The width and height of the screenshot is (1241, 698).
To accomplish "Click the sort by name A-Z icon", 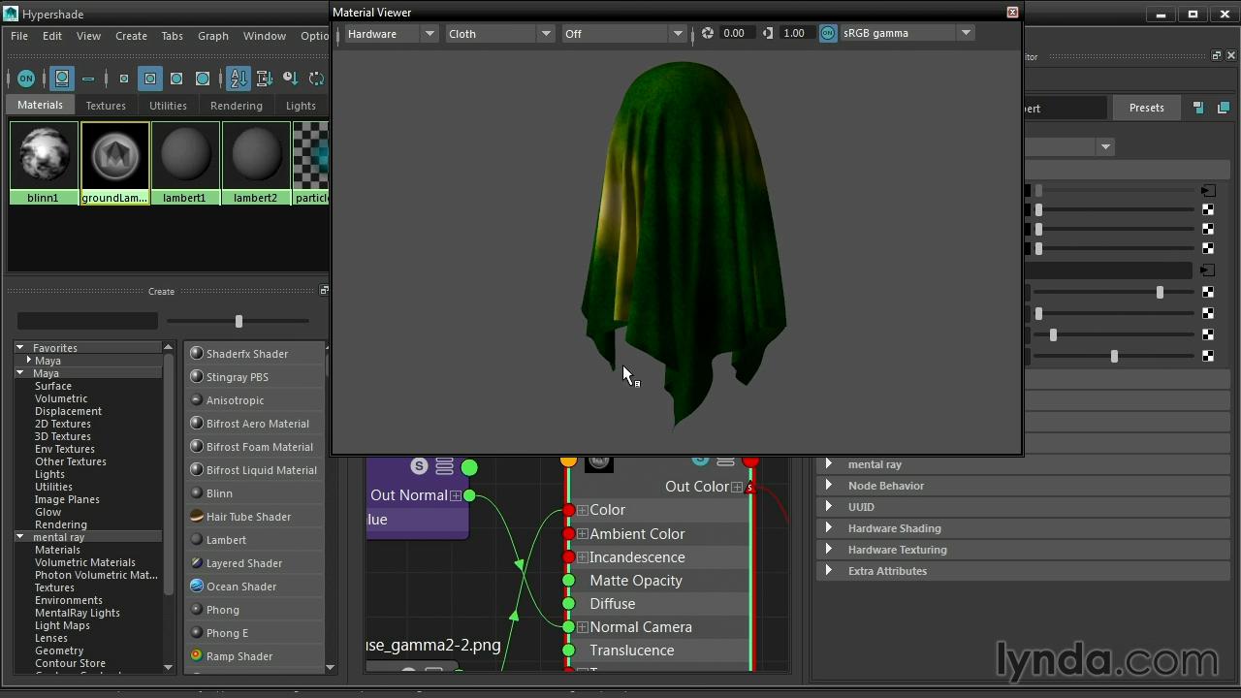I will (239, 79).
